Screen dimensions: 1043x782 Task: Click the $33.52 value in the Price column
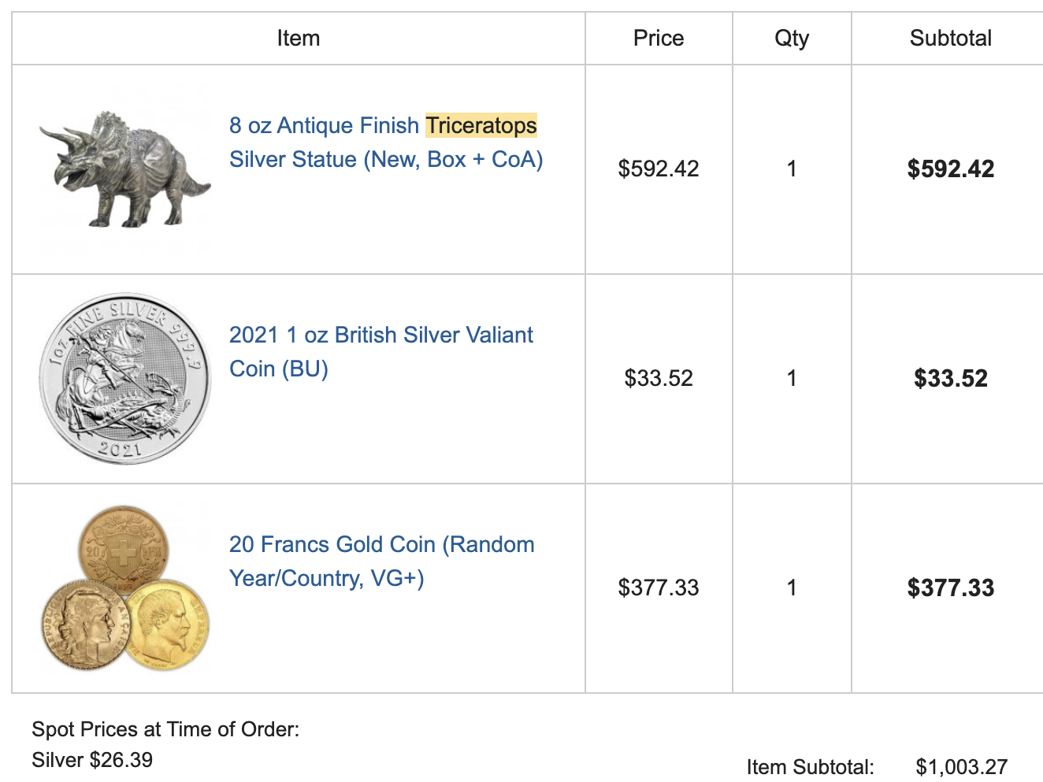point(659,379)
